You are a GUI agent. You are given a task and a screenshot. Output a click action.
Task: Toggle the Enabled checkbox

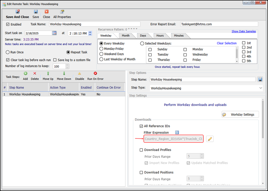pyautogui.click(x=8, y=24)
